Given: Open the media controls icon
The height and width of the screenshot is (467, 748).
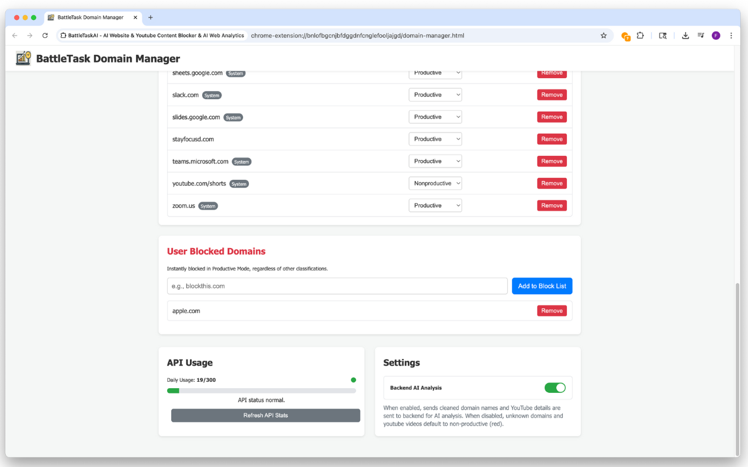Looking at the screenshot, I should (x=701, y=36).
